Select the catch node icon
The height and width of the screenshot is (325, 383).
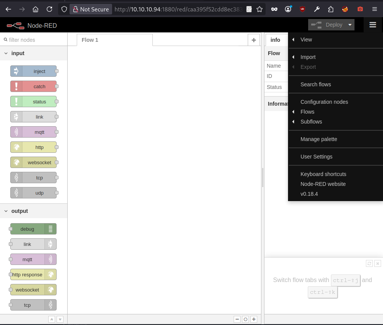[16, 87]
